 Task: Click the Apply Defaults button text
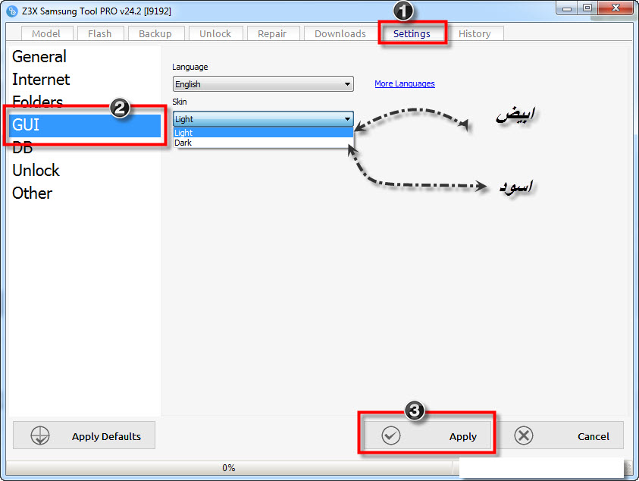point(106,436)
